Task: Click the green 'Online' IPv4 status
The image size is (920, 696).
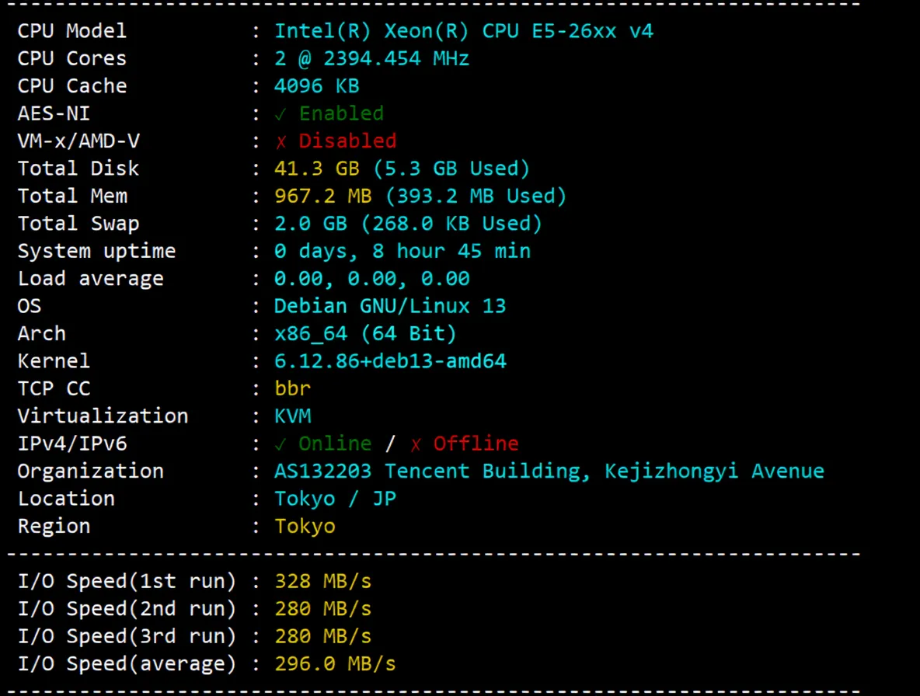Action: (335, 444)
